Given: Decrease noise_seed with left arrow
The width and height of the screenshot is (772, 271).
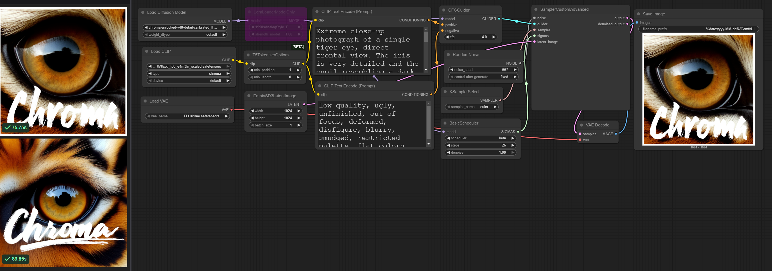Looking at the screenshot, I should click(451, 70).
